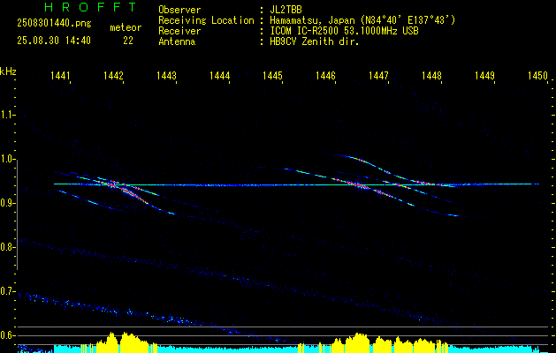
Task: Click the Antenna label
Action: [x=177, y=41]
